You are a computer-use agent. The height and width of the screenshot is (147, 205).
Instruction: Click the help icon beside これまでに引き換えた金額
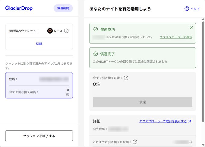pos(135,142)
